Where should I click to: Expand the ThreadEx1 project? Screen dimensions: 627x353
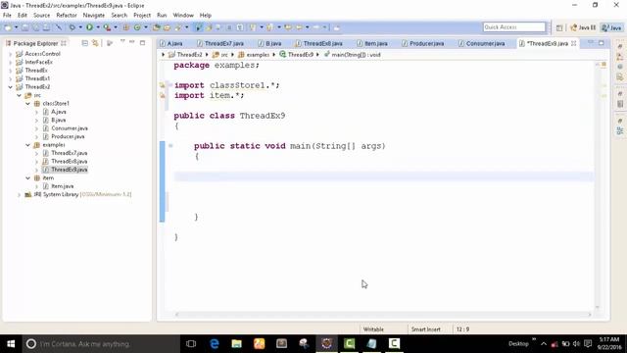[11, 78]
